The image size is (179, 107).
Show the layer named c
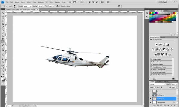(x=151, y=91)
